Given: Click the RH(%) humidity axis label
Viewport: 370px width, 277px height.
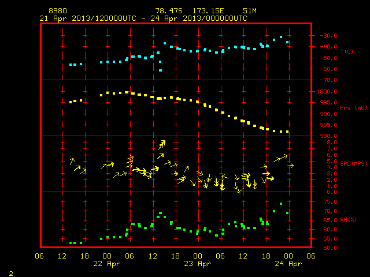Looking at the screenshot, I should [x=348, y=219].
